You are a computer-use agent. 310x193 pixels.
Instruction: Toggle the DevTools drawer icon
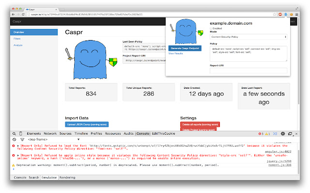pyautogui.click(x=275, y=134)
